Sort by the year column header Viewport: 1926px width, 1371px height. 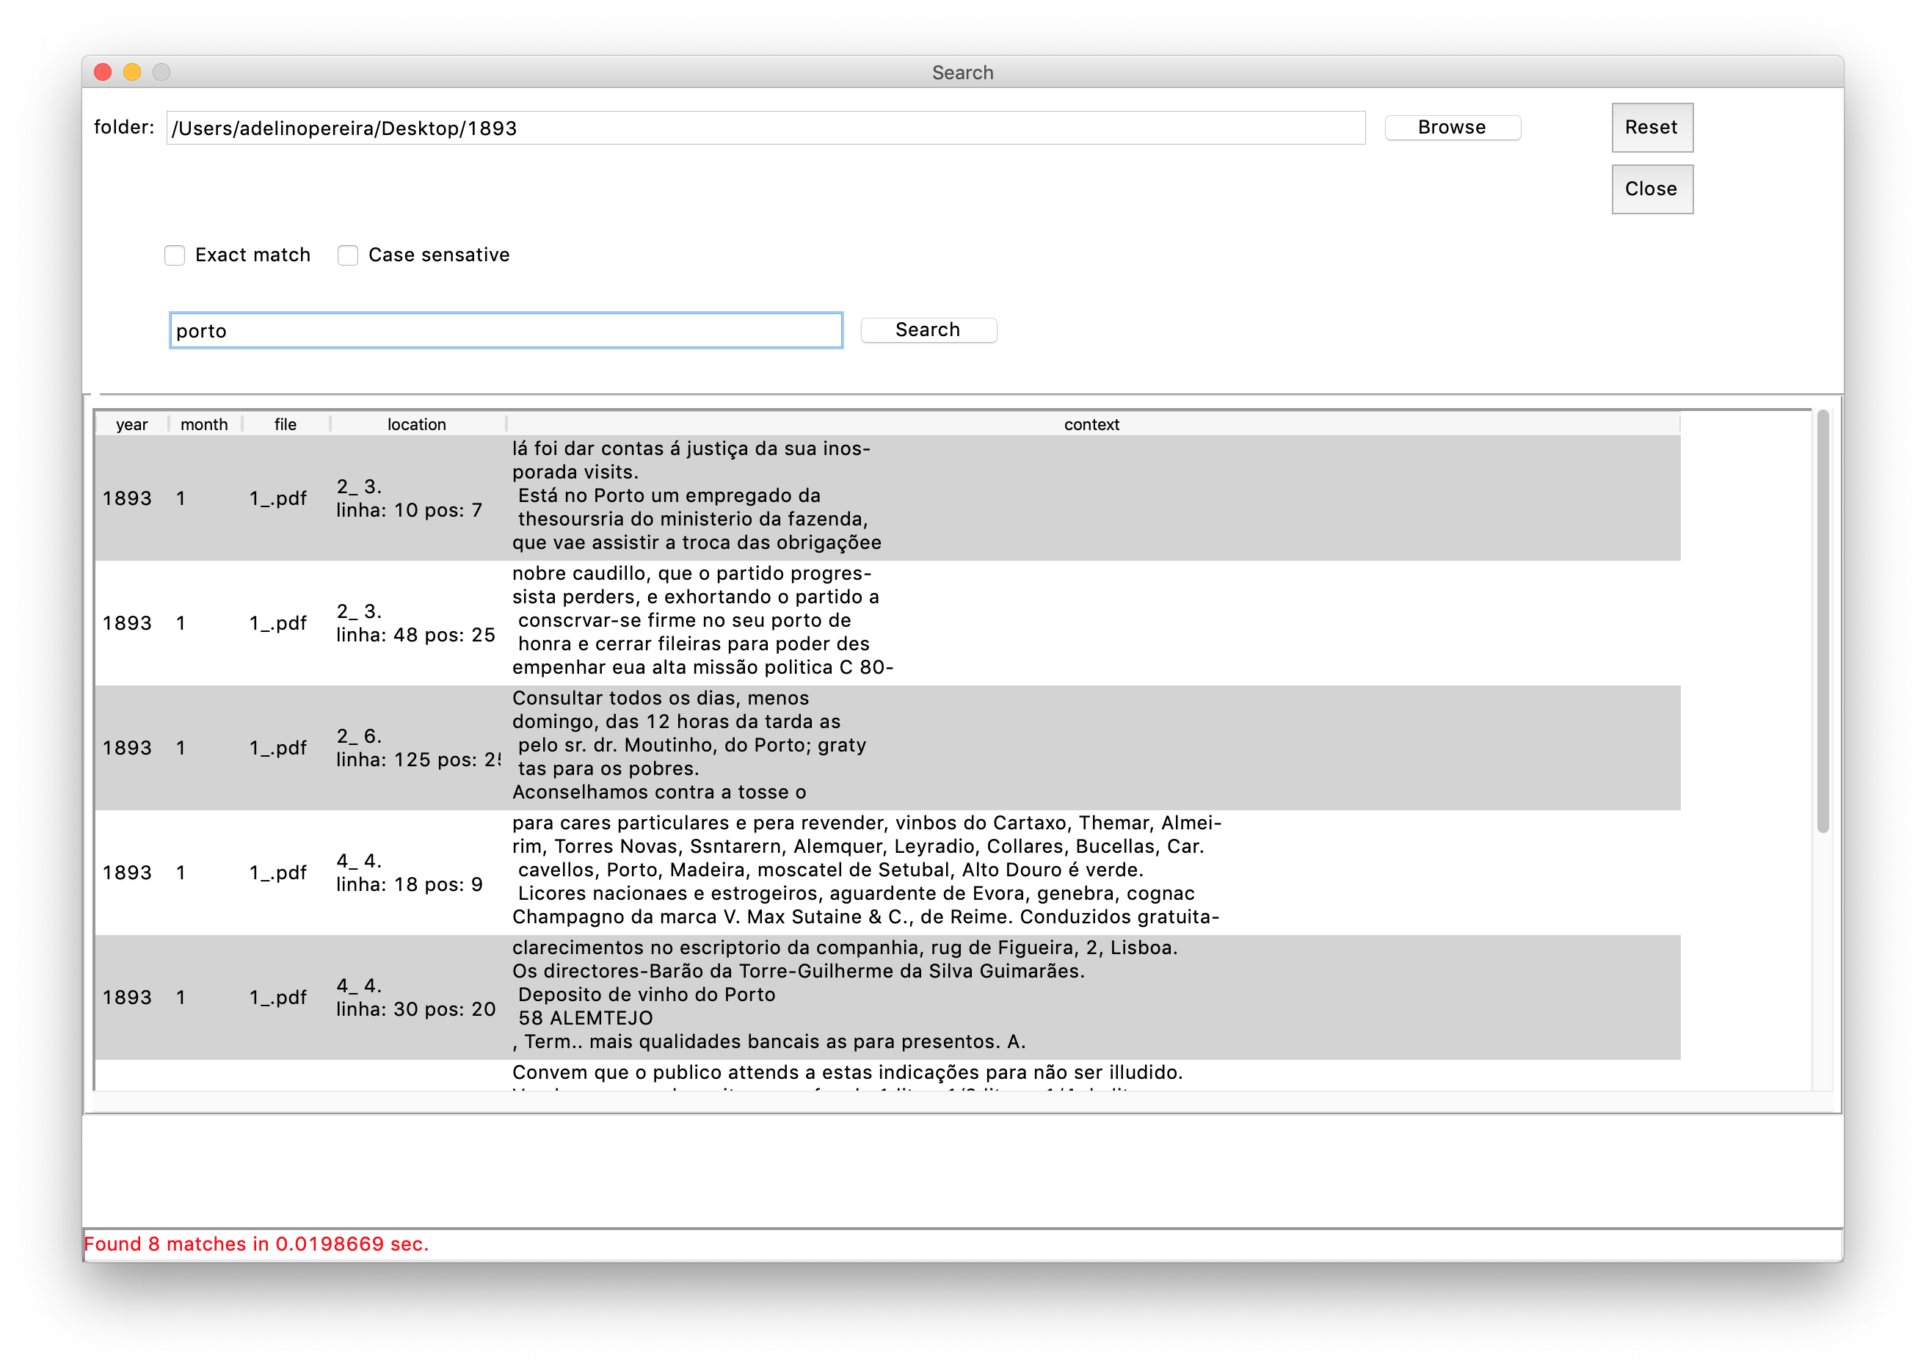point(131,425)
